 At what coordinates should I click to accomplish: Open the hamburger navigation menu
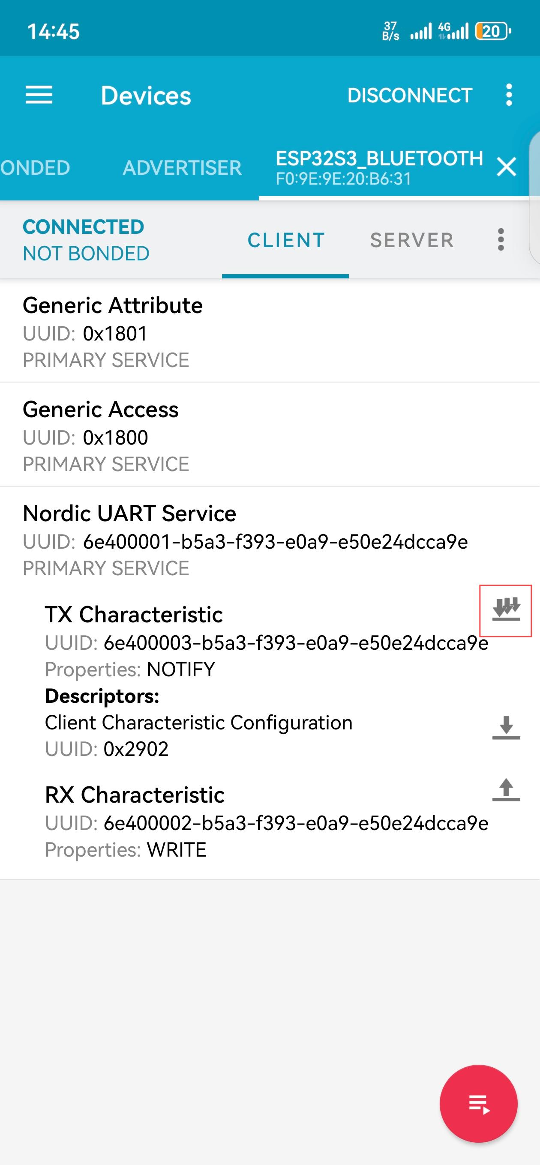click(x=39, y=95)
